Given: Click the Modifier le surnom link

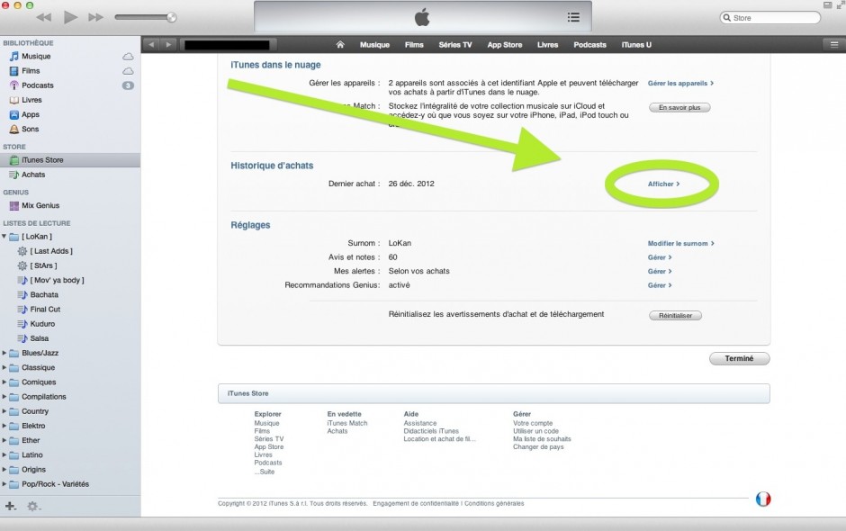Looking at the screenshot, I should [681, 243].
